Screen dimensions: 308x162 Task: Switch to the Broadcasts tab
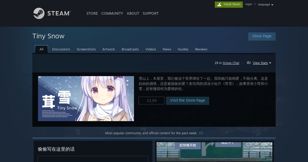(130, 49)
